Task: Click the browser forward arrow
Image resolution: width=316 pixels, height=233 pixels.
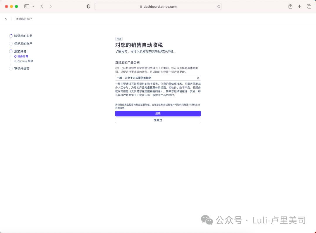Action: coord(51,6)
